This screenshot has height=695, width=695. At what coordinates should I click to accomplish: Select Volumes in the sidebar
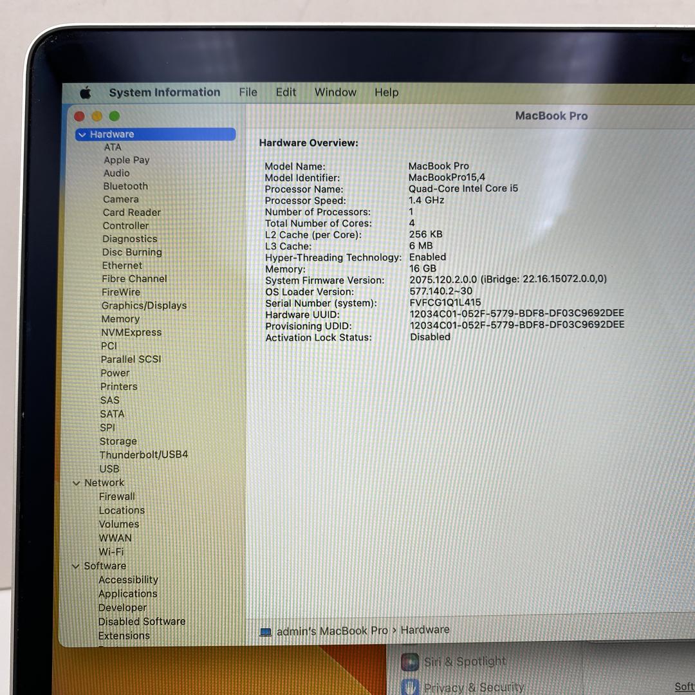(119, 524)
